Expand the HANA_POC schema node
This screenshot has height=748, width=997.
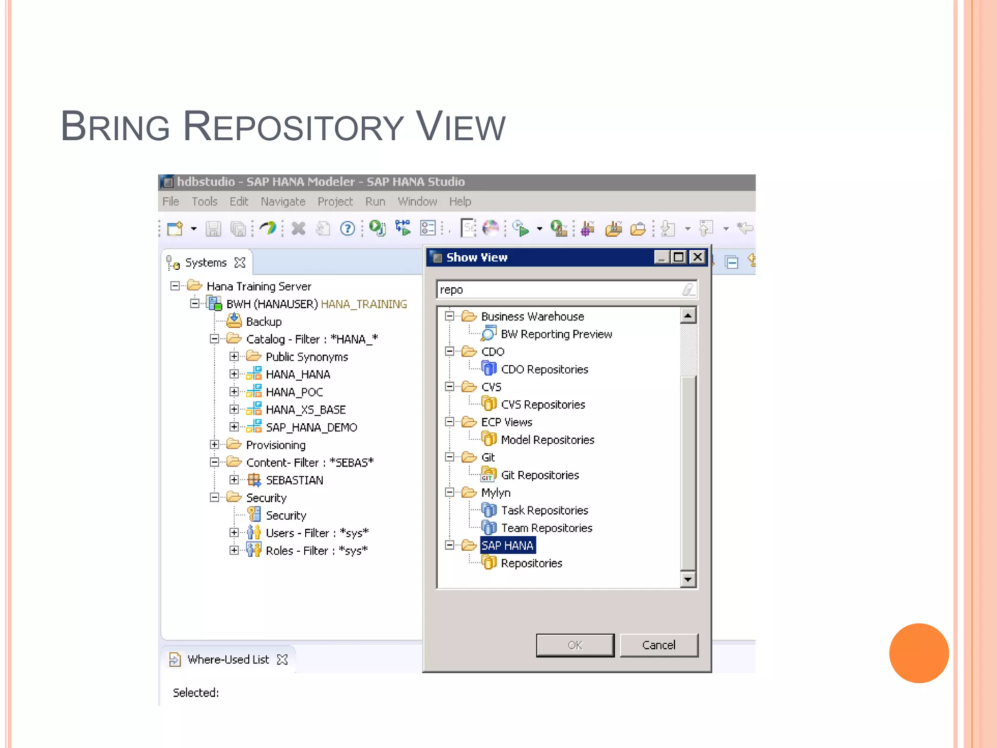[234, 392]
